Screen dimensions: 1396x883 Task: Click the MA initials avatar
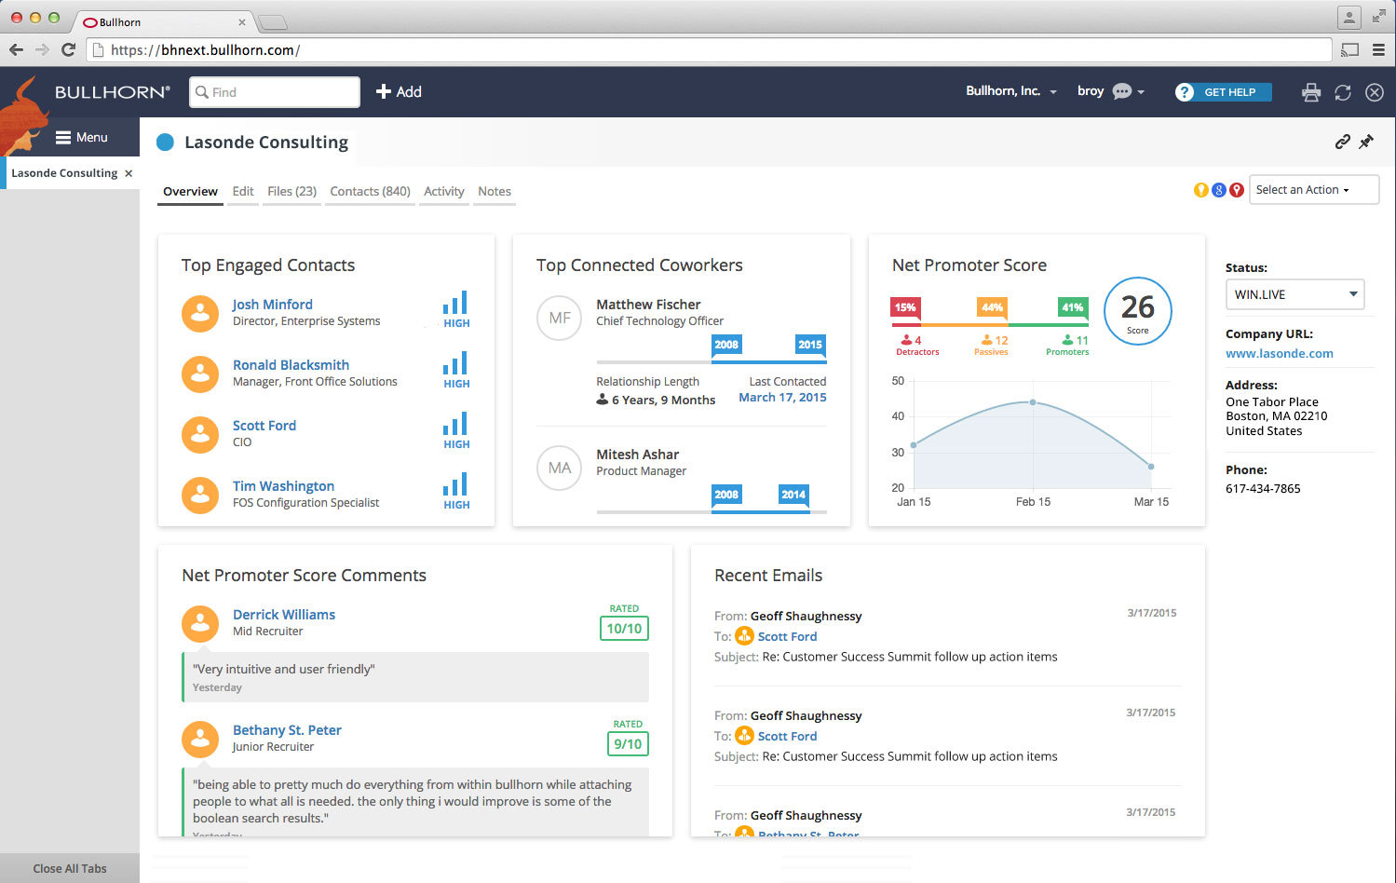coord(560,468)
